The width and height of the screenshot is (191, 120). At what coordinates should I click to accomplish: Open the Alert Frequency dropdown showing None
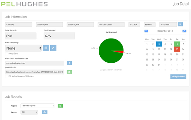point(23,48)
